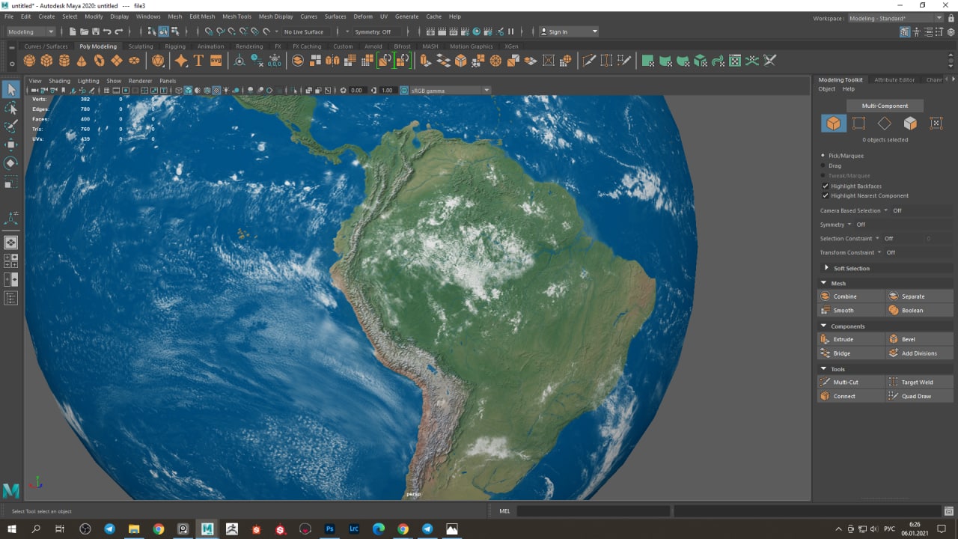This screenshot has width=958, height=539.
Task: Activate the Select tool arrow in toolbox
Action: [x=11, y=90]
